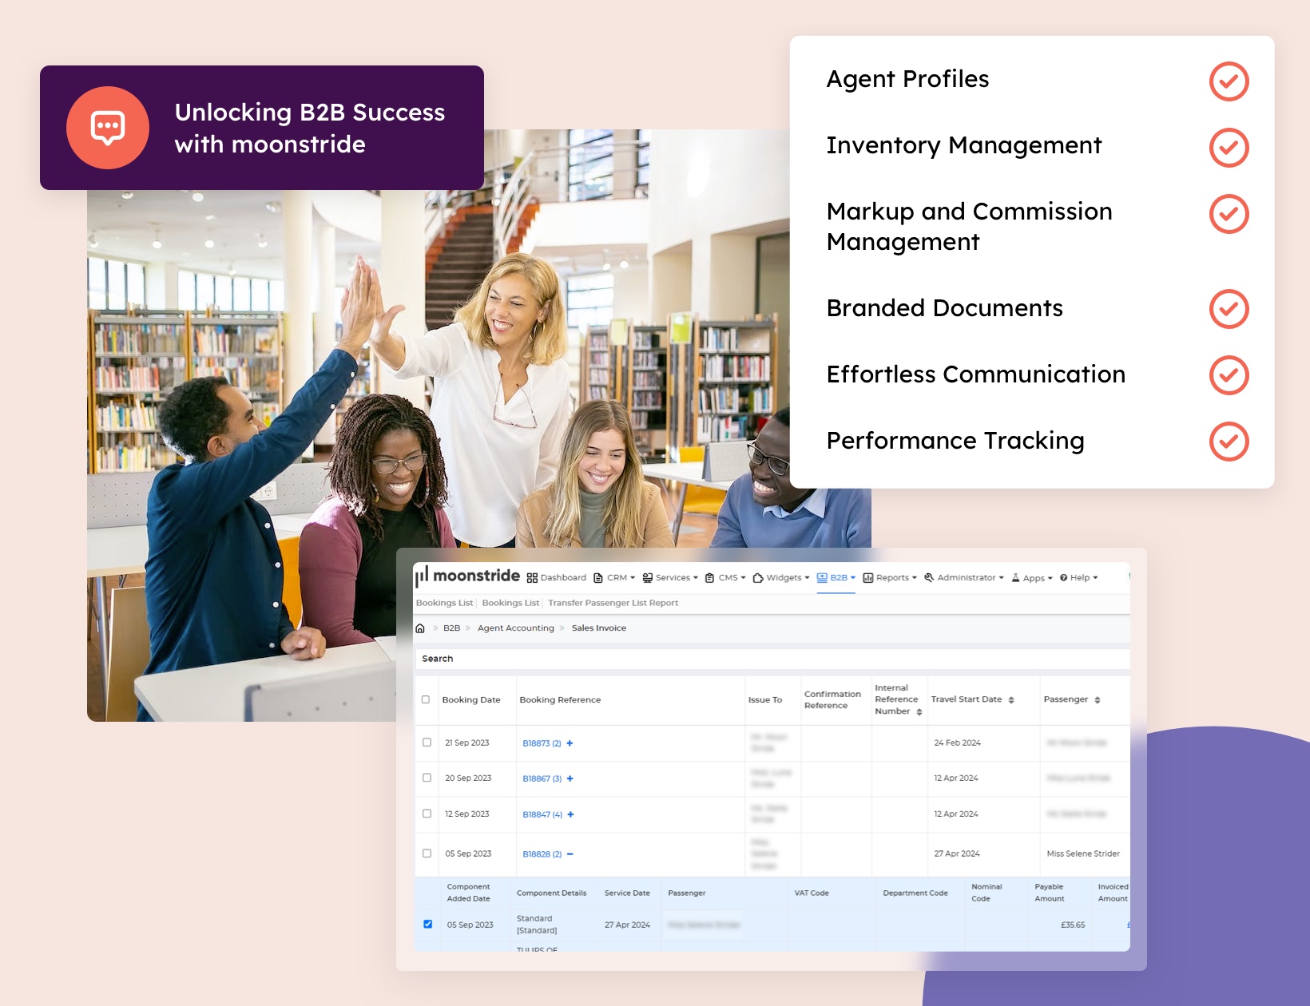Open booking reference B18873
Viewport: 1310px width, 1006px height.
pos(542,743)
